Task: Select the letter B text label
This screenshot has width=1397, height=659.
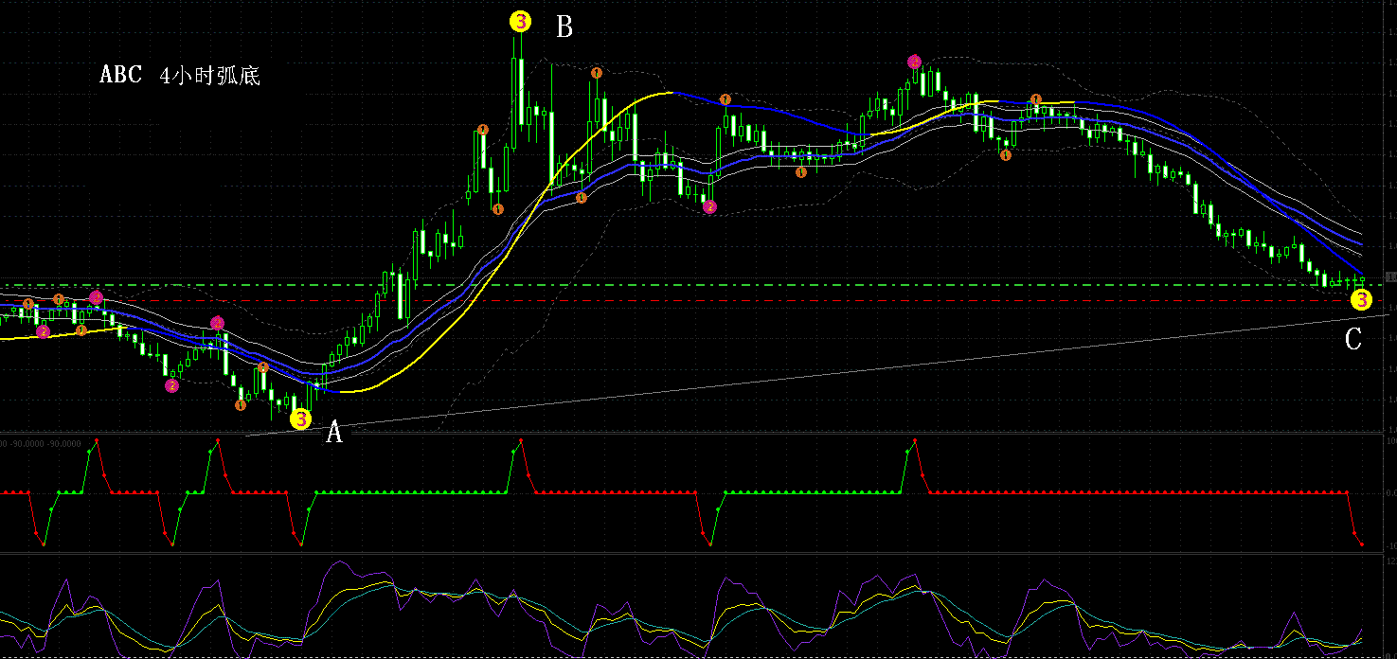Action: pos(564,27)
